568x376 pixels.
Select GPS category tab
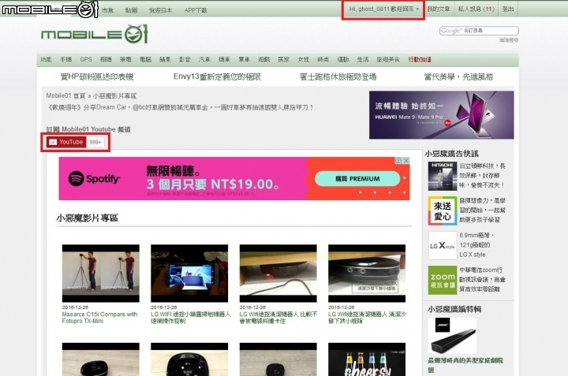tap(86, 59)
